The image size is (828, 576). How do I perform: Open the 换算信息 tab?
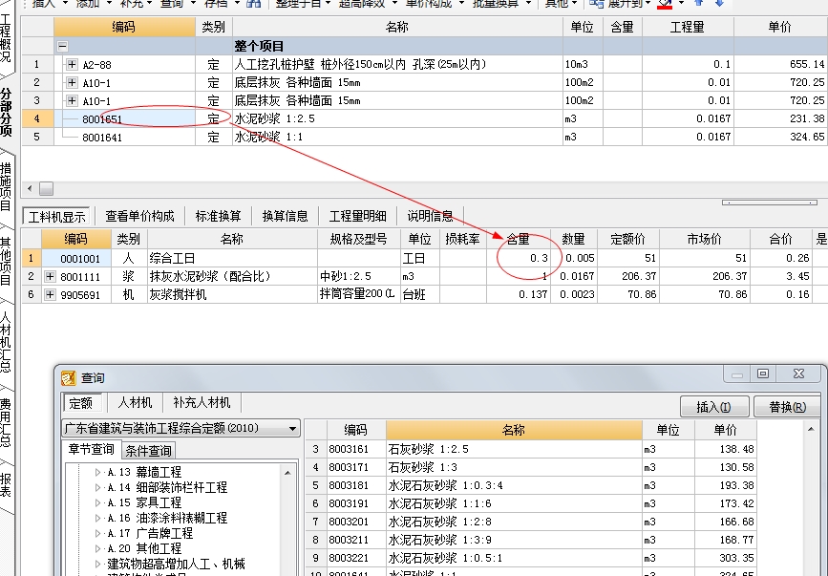click(x=286, y=216)
